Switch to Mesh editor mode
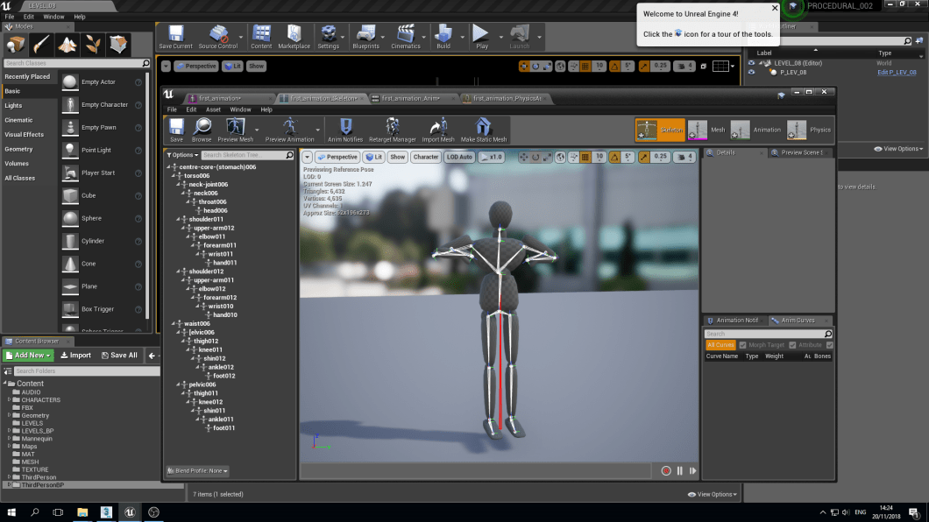 706,130
